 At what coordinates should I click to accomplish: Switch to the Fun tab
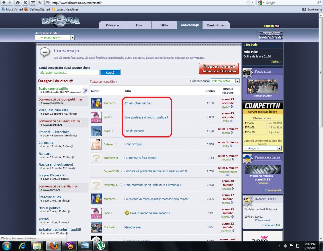click(138, 25)
